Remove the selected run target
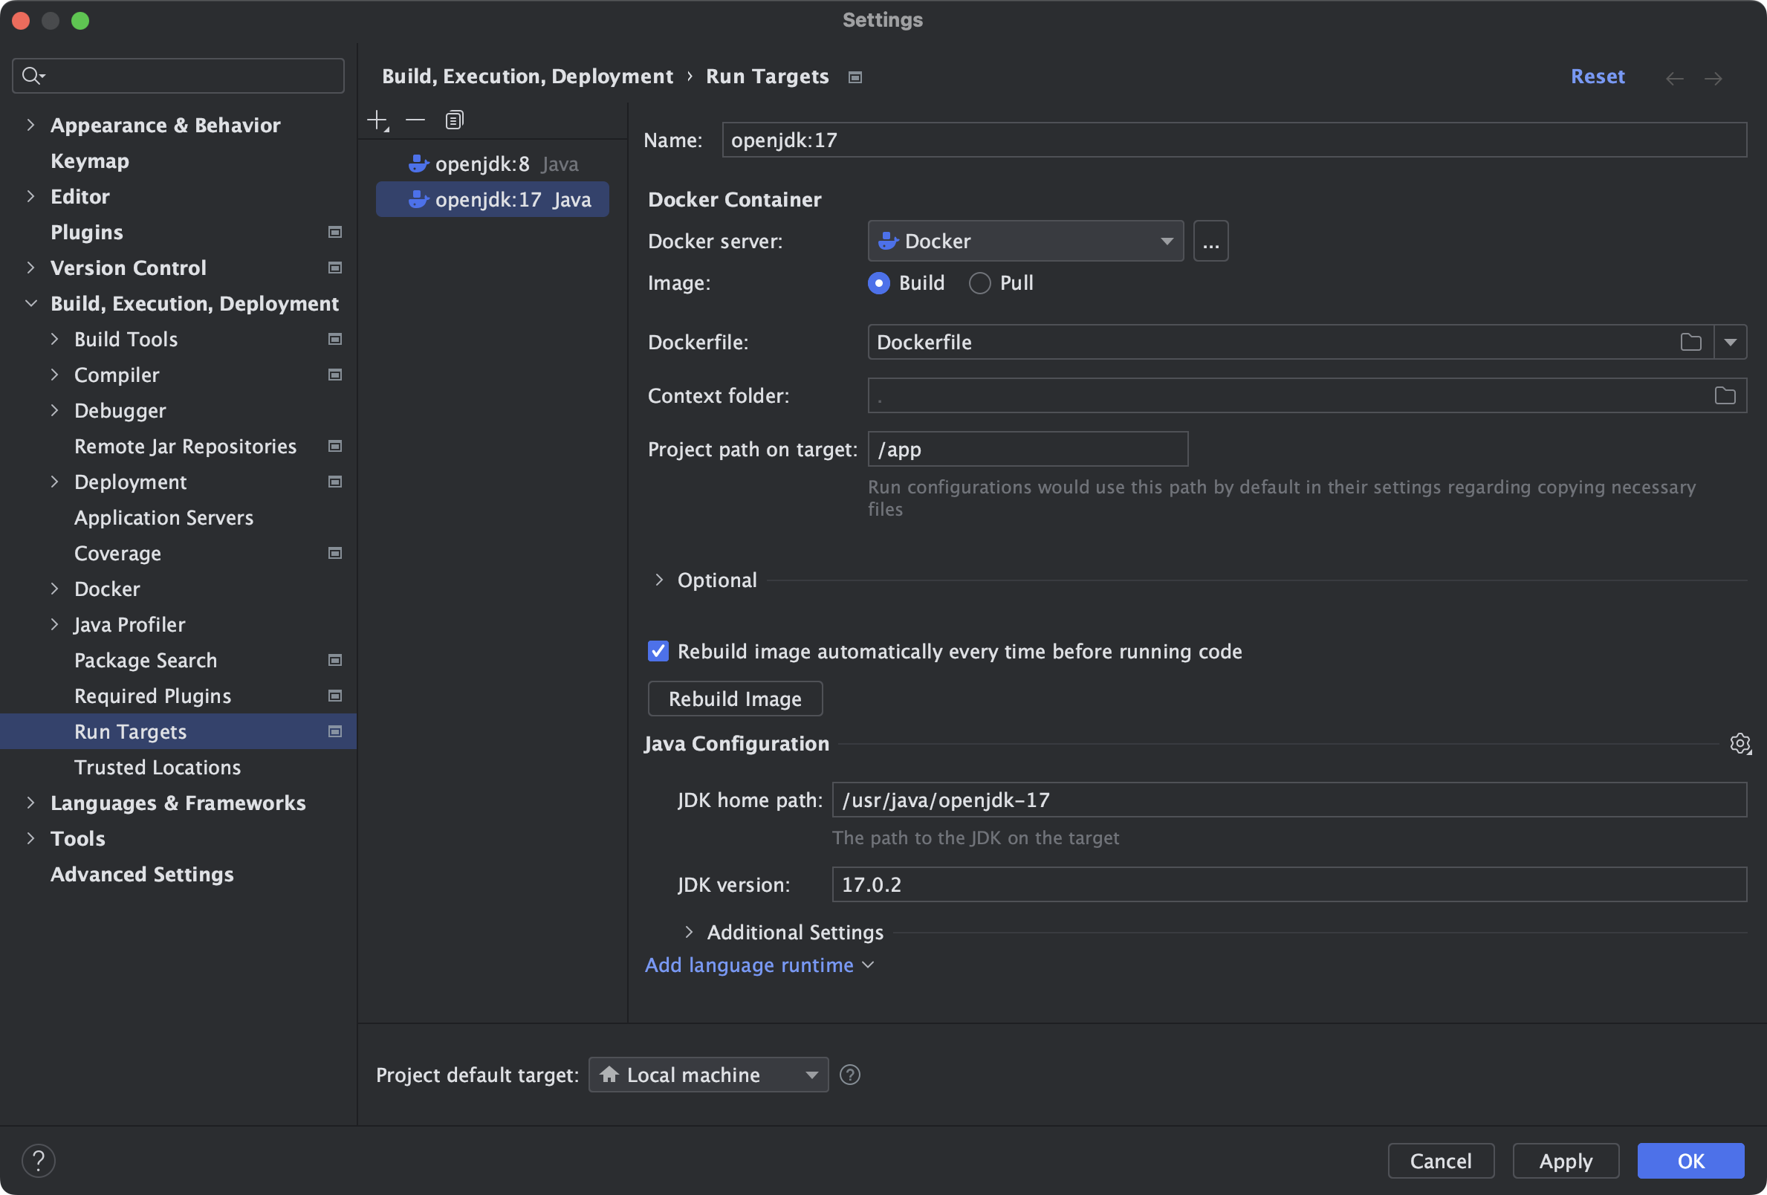The height and width of the screenshot is (1195, 1767). 415,120
